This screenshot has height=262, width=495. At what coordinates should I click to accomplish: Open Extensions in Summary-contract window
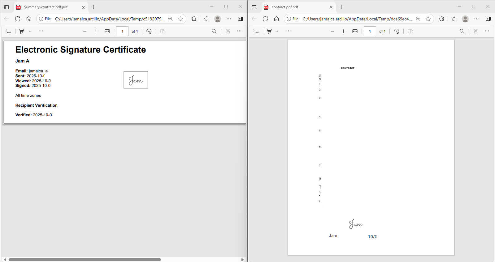point(194,19)
